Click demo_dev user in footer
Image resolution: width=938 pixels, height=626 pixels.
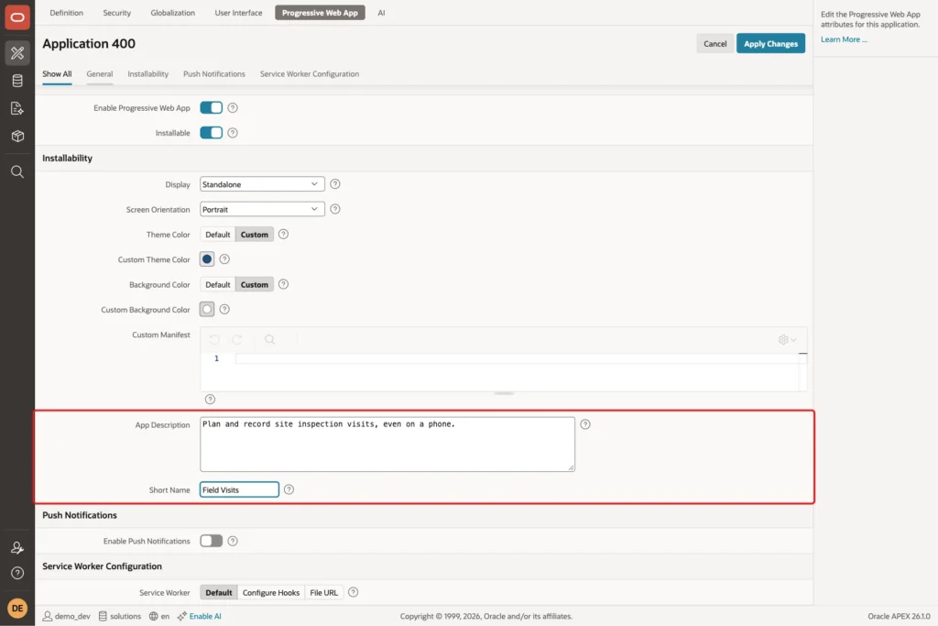(x=66, y=616)
